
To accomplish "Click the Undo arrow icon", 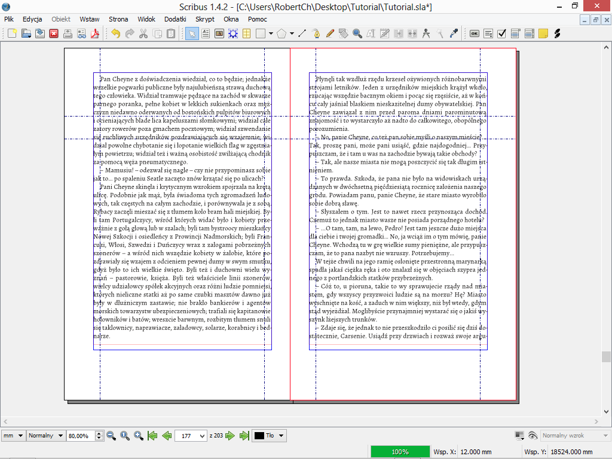I will click(115, 33).
